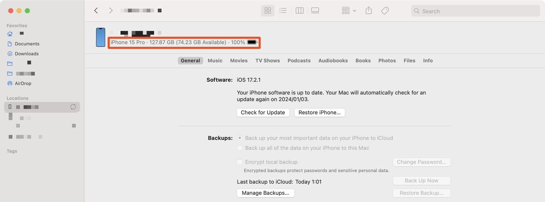This screenshot has height=202, width=545.
Task: Switch to the TV Shows tab
Action: (x=268, y=61)
